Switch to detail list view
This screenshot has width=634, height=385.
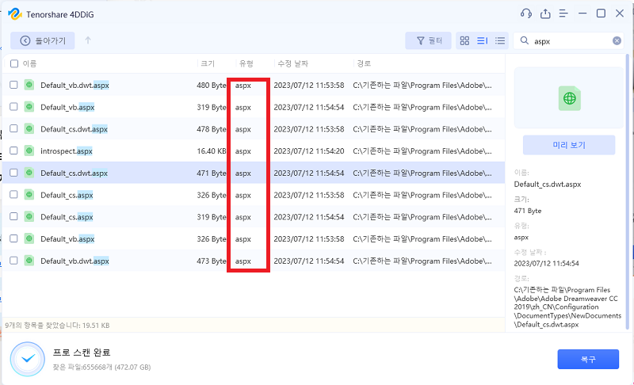click(x=483, y=40)
